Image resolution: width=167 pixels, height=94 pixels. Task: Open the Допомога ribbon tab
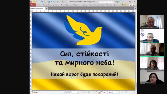117,5
